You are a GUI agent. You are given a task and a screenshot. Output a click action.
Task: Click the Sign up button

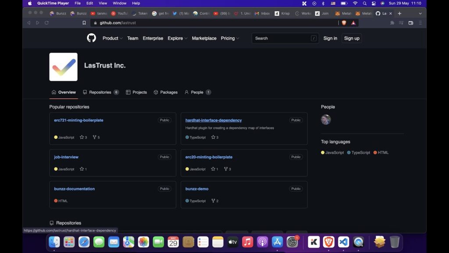tap(352, 38)
